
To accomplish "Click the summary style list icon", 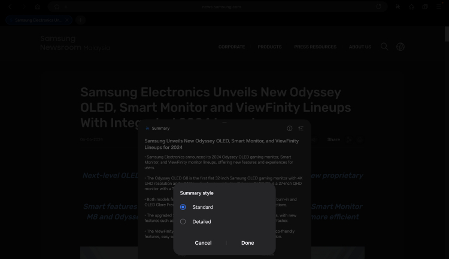I will point(301,128).
